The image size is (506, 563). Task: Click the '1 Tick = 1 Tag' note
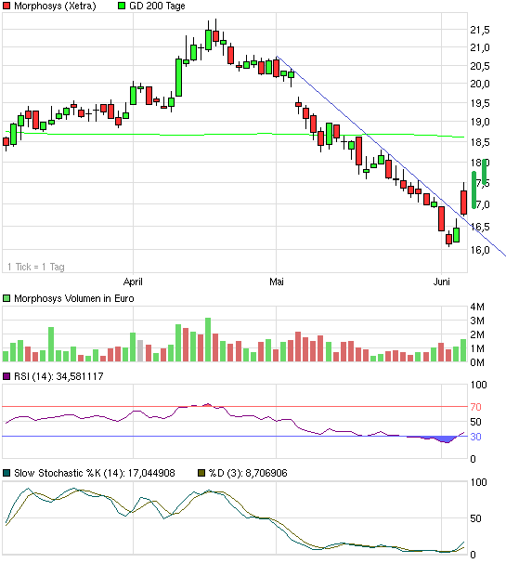point(36,267)
